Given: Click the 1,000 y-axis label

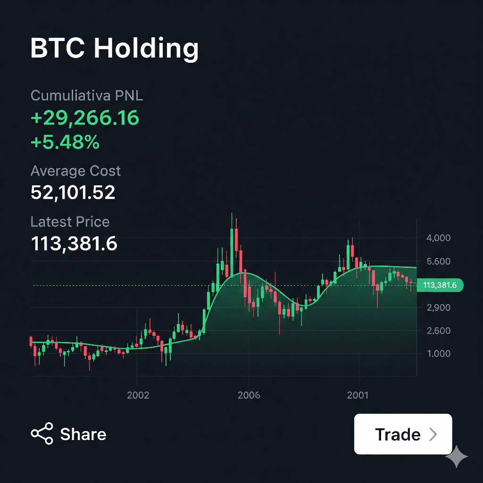Looking at the screenshot, I should click(439, 354).
